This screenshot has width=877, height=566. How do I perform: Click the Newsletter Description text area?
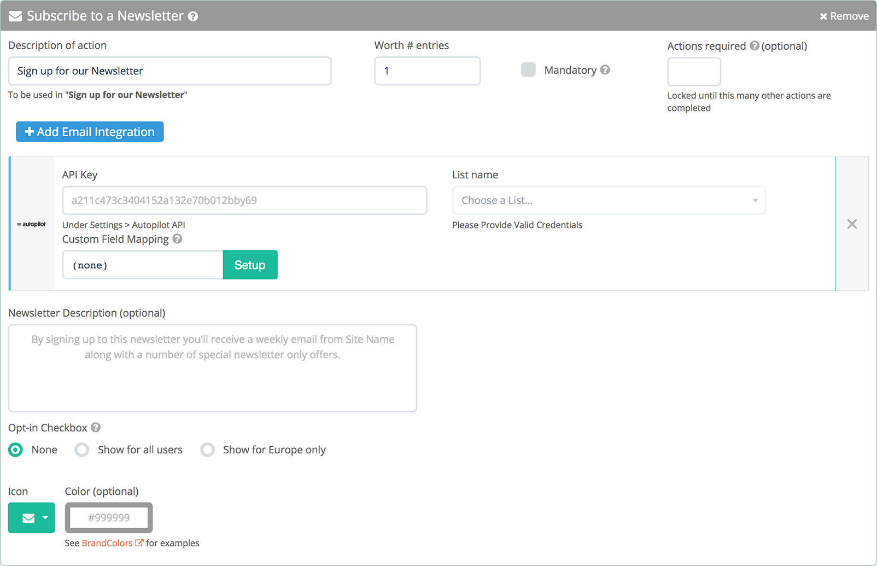tap(212, 368)
